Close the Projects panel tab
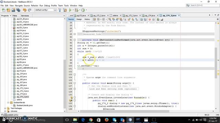220x123 pixels. point(10,16)
